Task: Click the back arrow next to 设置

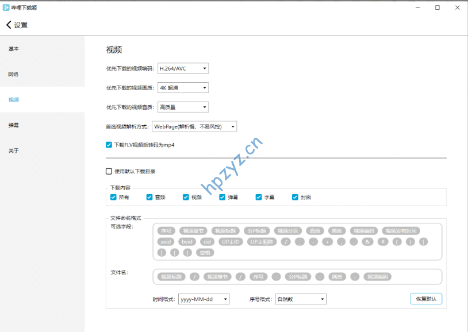Action: tap(9, 25)
